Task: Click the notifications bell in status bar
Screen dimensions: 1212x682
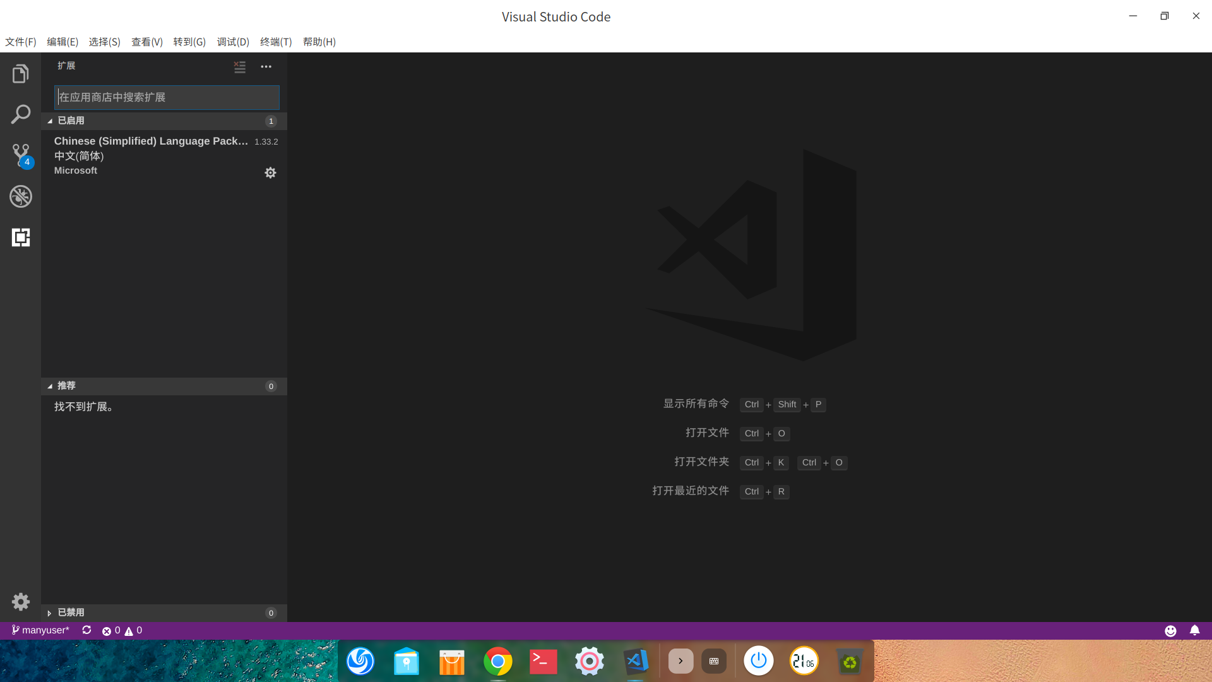Action: (x=1194, y=630)
